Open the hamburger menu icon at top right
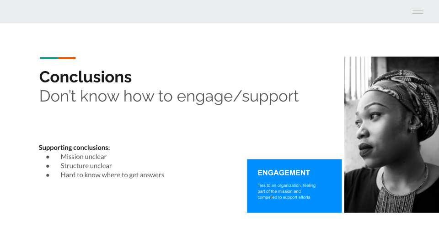 [418, 12]
